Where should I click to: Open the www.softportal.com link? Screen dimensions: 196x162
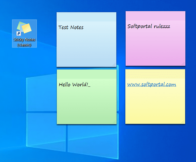click(152, 84)
